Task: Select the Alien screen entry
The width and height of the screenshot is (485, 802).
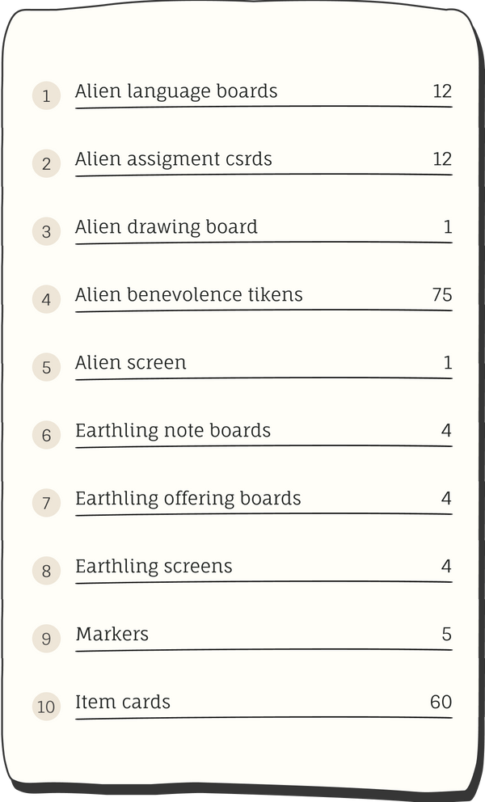Action: (131, 363)
